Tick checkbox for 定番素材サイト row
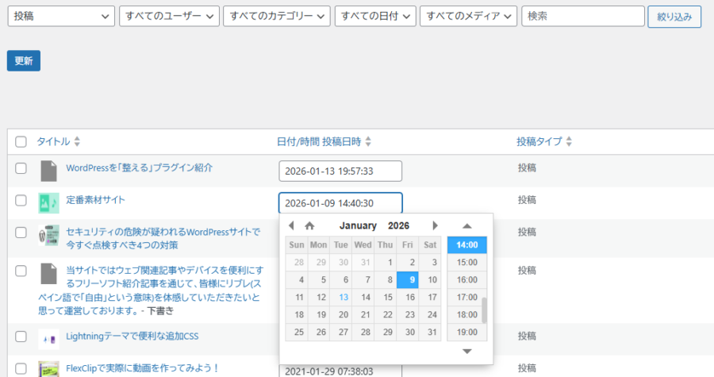 pos(21,201)
